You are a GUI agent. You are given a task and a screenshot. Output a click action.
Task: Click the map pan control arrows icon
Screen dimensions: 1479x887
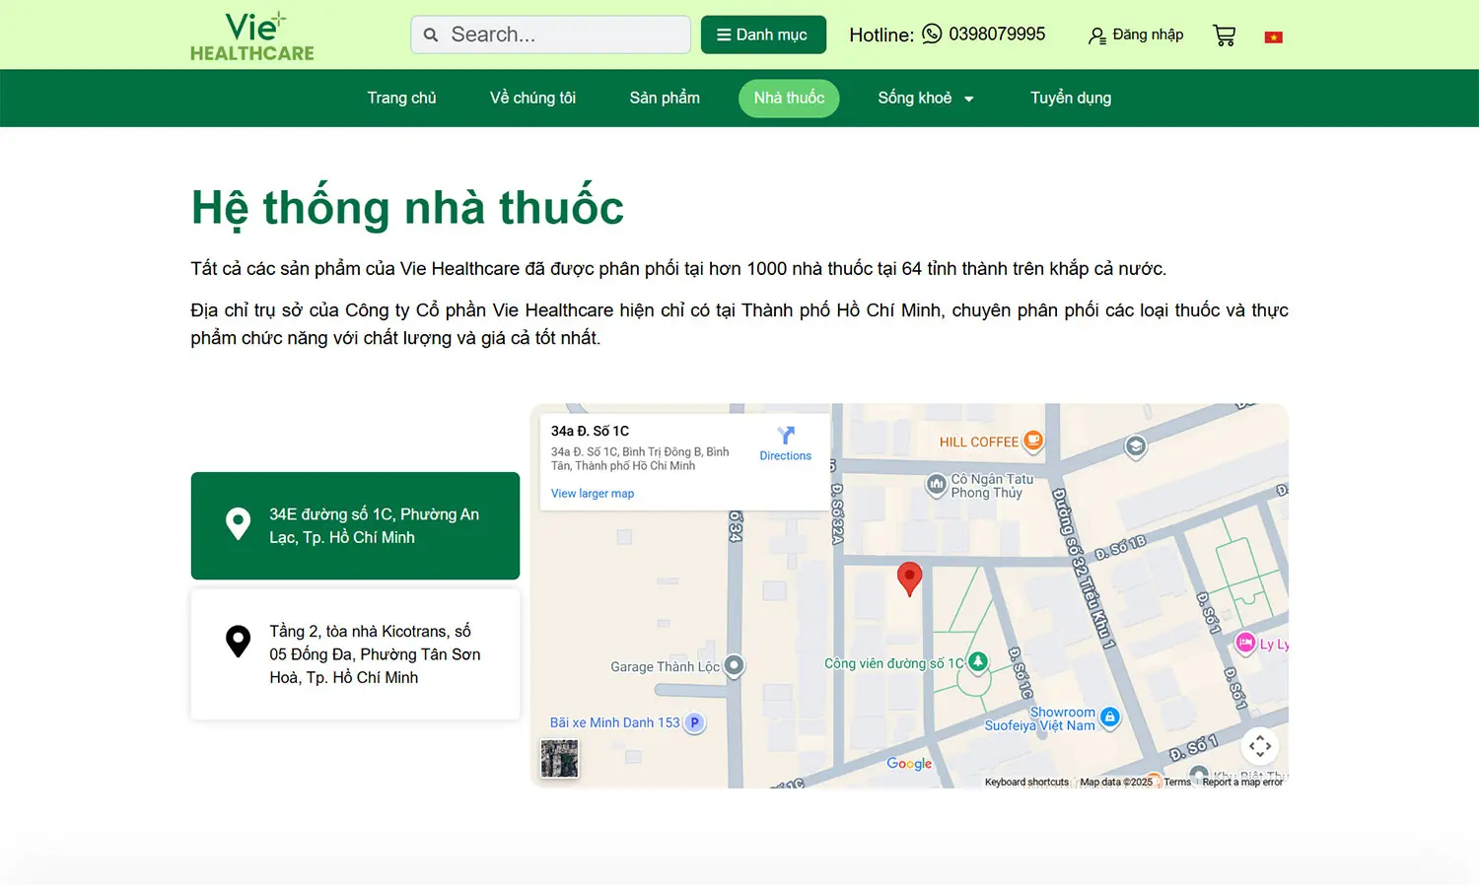click(x=1260, y=746)
